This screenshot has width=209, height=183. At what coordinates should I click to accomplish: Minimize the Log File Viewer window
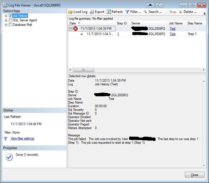pos(183,5)
